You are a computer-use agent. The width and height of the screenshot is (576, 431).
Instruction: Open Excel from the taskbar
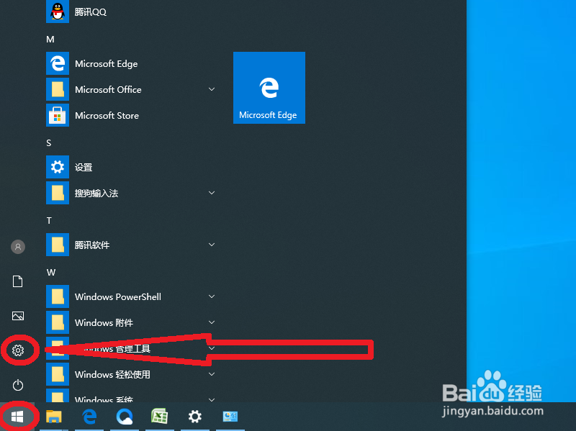coord(159,417)
